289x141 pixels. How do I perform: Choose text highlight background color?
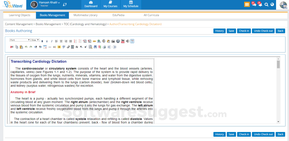pos(59,47)
